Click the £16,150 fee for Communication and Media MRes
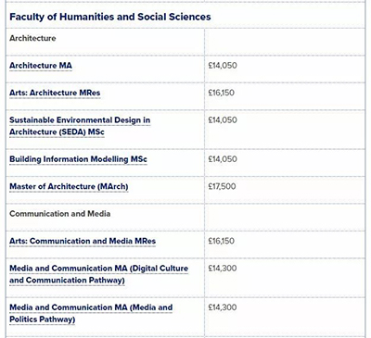The width and height of the screenshot is (371, 338). pos(221,241)
